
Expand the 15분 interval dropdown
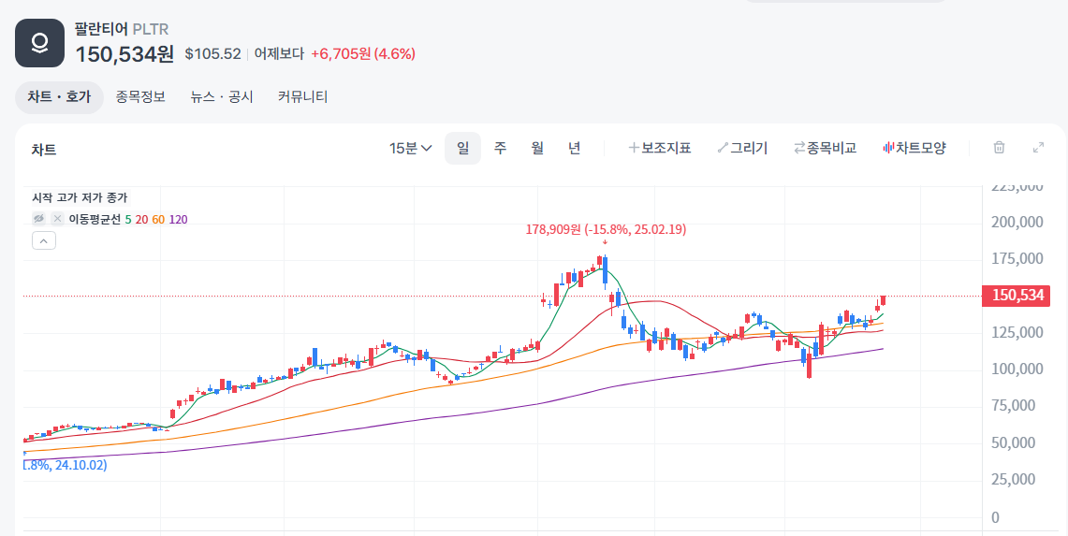[410, 148]
